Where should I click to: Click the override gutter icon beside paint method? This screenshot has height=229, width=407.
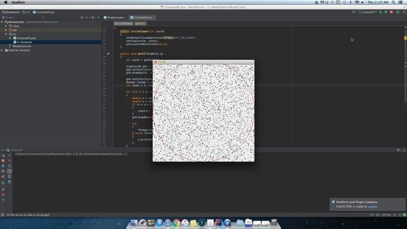(109, 53)
